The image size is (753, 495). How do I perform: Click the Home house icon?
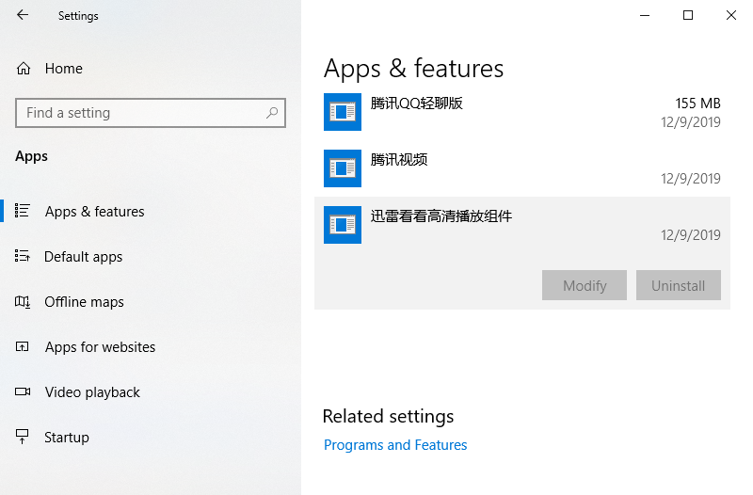click(23, 69)
